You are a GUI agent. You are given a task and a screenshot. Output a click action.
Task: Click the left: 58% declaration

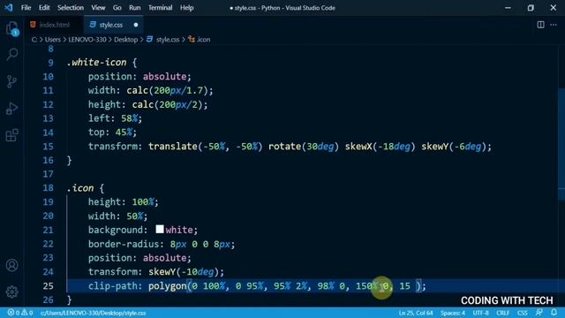coord(115,118)
